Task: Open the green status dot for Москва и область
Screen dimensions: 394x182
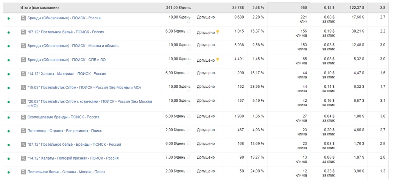Action: [x=8, y=46]
